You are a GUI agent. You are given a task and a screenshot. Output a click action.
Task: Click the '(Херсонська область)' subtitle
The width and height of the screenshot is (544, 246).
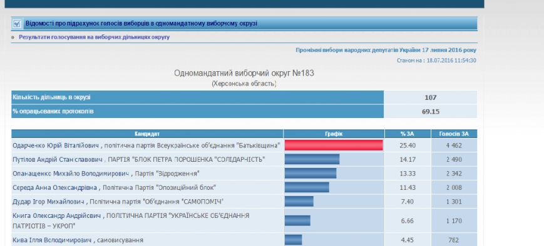244,84
